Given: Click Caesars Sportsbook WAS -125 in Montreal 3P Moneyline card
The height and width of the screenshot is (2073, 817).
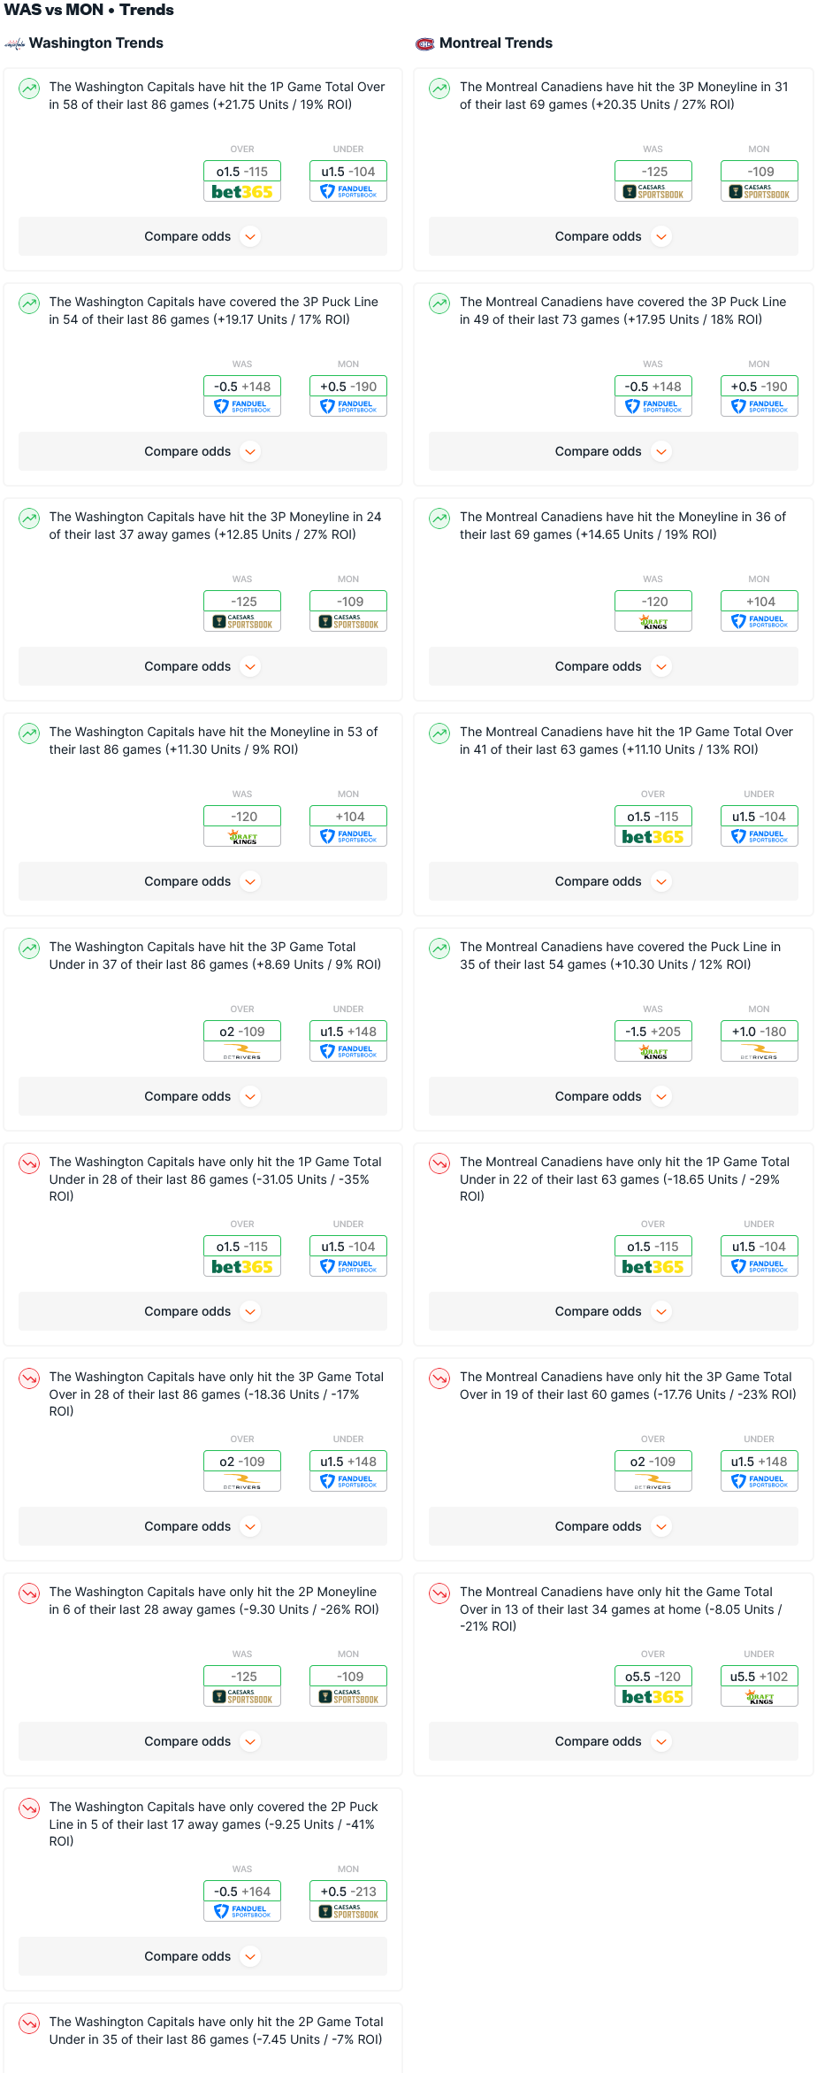Looking at the screenshot, I should point(653,180).
